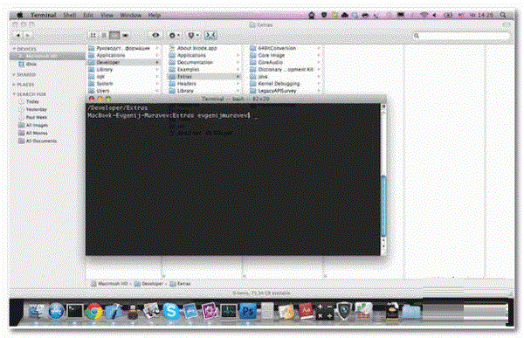
Task: Open the Shell menu
Action: 70,15
